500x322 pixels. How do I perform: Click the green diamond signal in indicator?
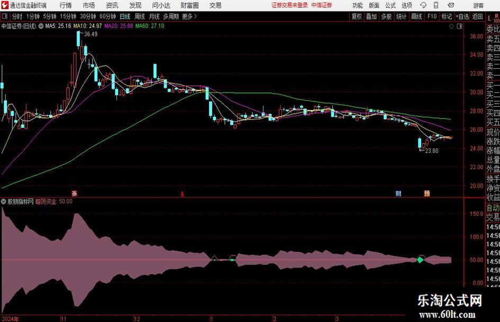(420, 260)
